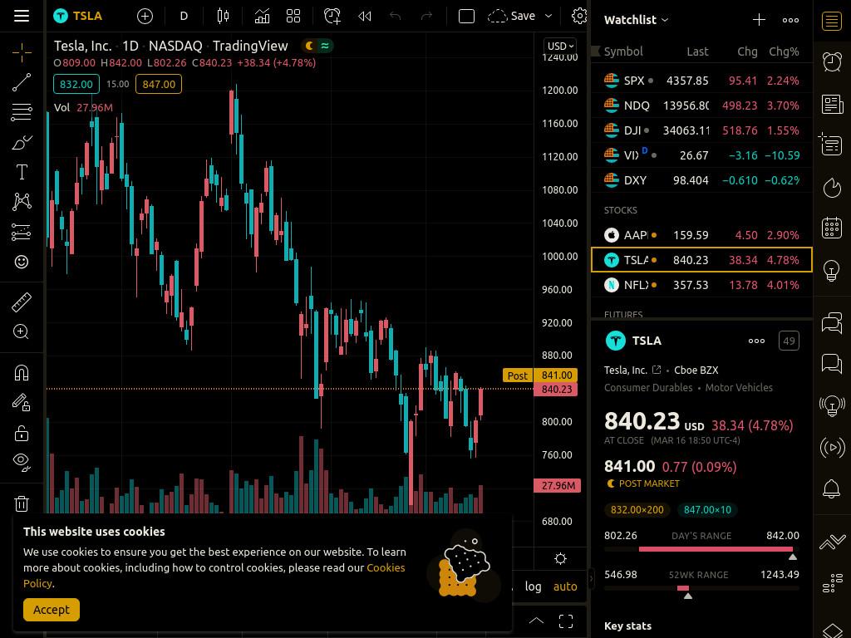Select the crosshair cursor tool

tap(22, 52)
